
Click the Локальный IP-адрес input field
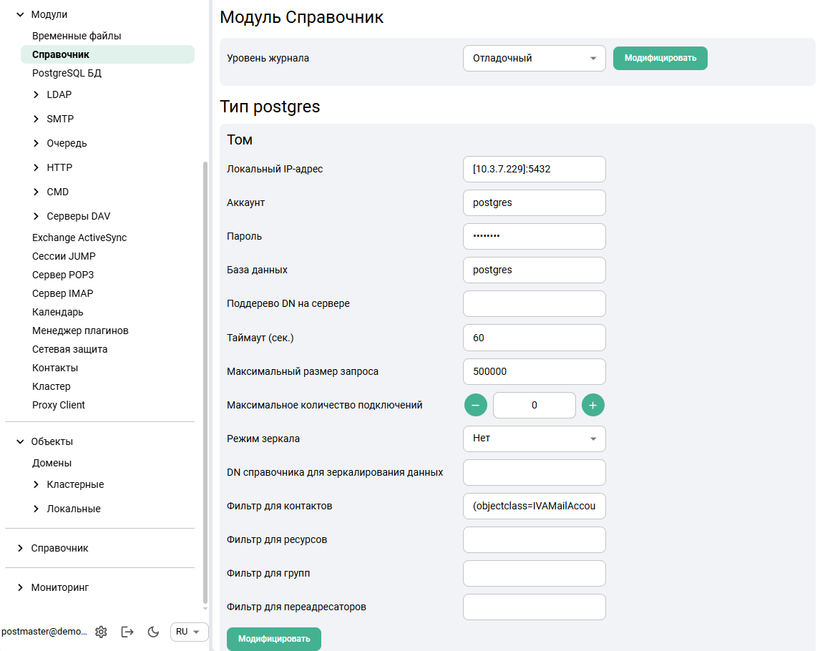click(x=534, y=170)
